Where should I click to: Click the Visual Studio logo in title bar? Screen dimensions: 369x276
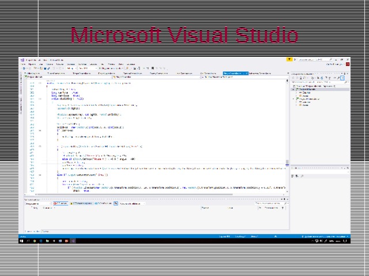(22, 60)
